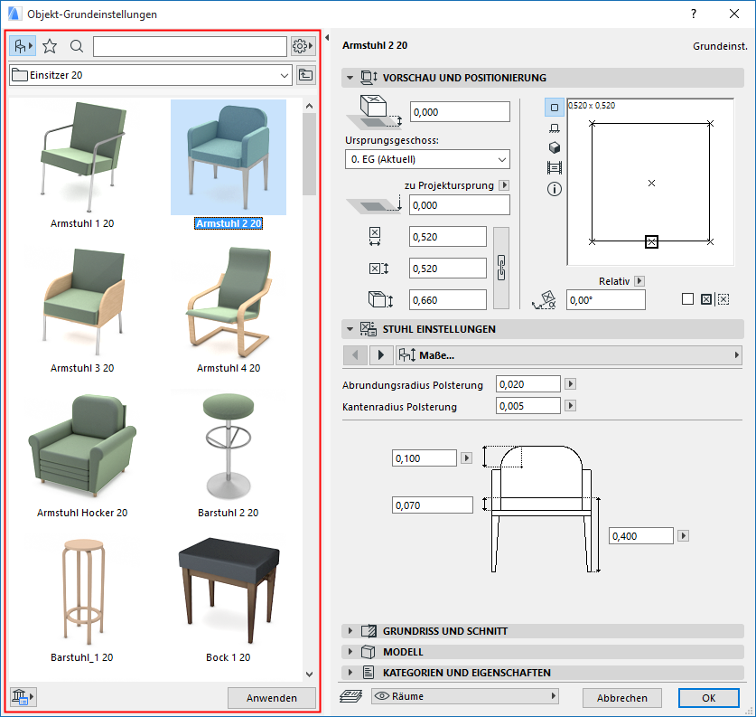Select the preview picture icon

coord(555,168)
